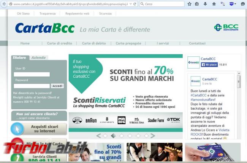This screenshot has width=247, height=163.
Task: Click the SCONTI fino al 70% banner
Action: (142, 74)
